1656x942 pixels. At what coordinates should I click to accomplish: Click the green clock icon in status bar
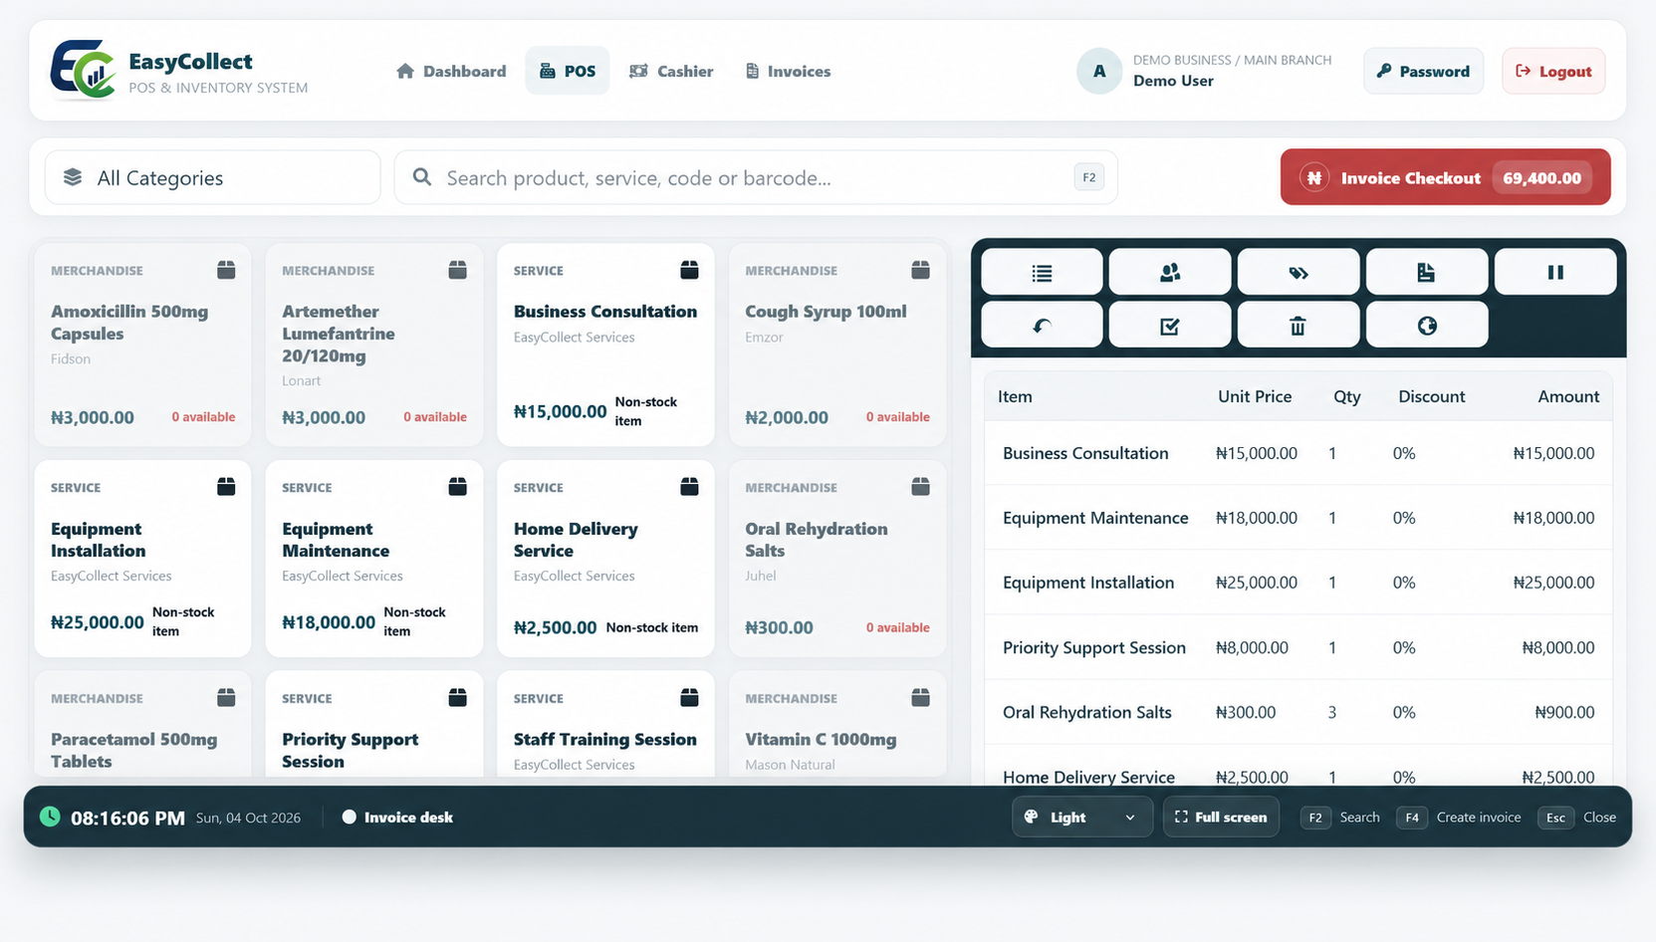[50, 817]
